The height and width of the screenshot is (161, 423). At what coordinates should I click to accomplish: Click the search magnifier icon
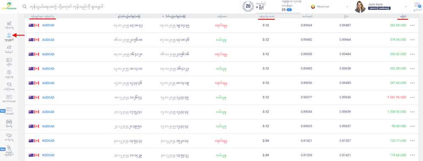(x=25, y=6)
